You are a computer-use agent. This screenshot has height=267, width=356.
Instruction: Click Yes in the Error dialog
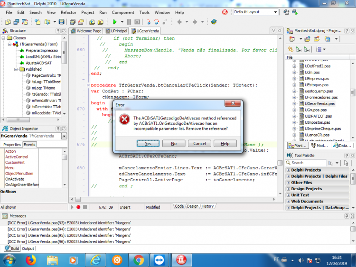tap(148, 144)
